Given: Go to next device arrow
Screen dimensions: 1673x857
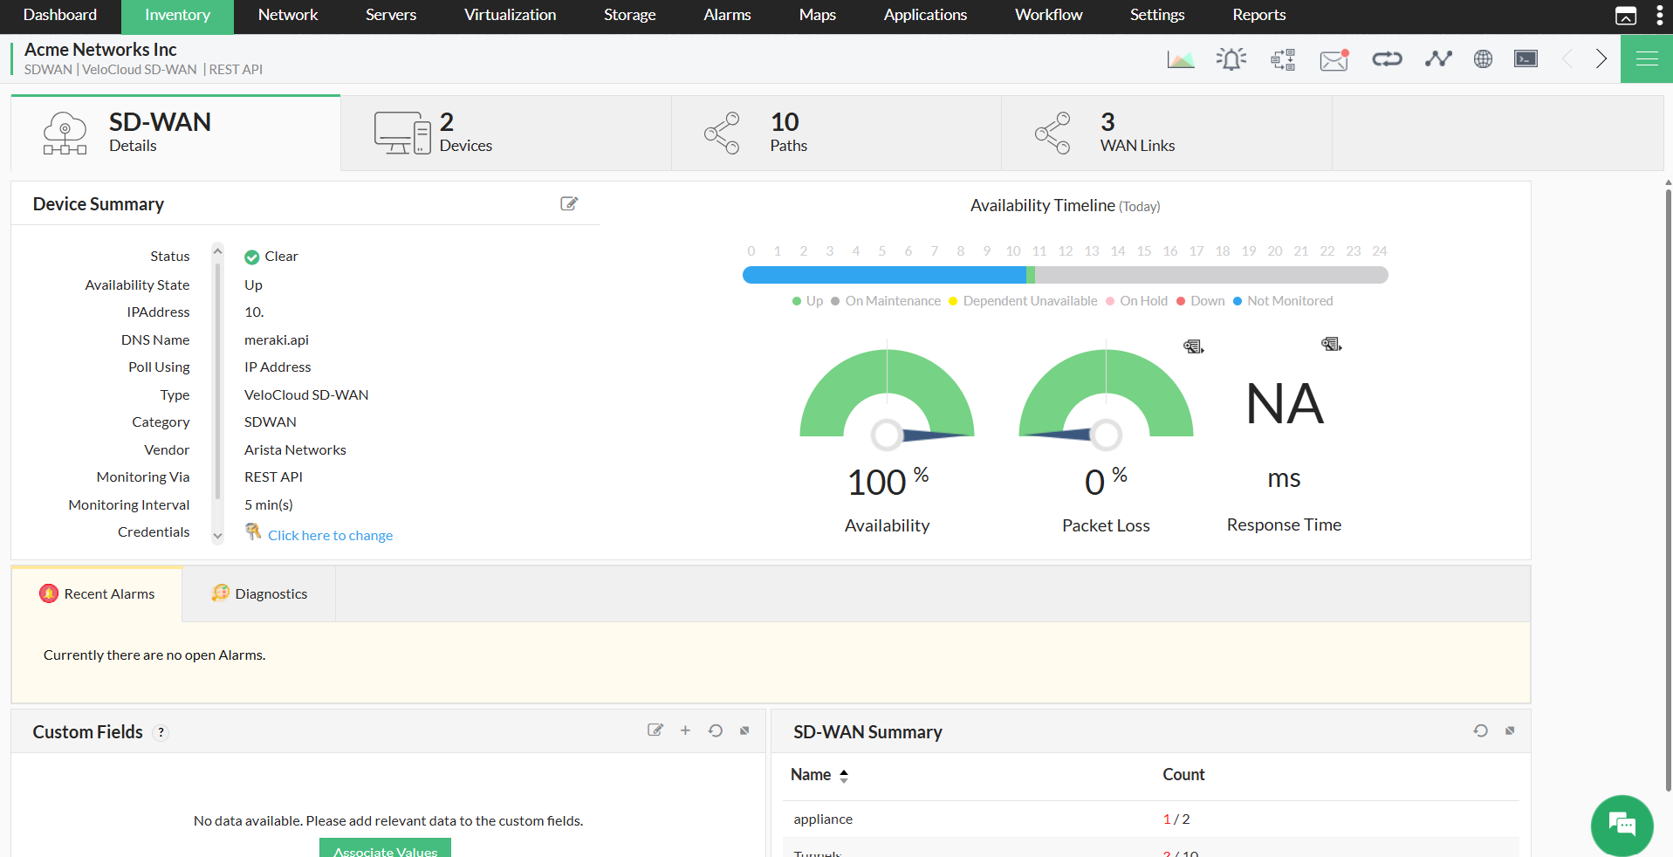Looking at the screenshot, I should pyautogui.click(x=1601, y=58).
